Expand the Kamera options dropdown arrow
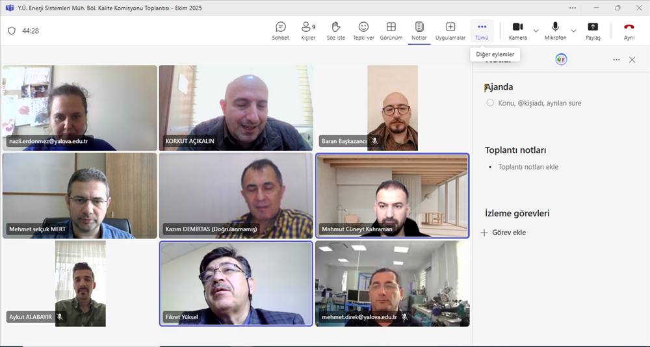 536,31
